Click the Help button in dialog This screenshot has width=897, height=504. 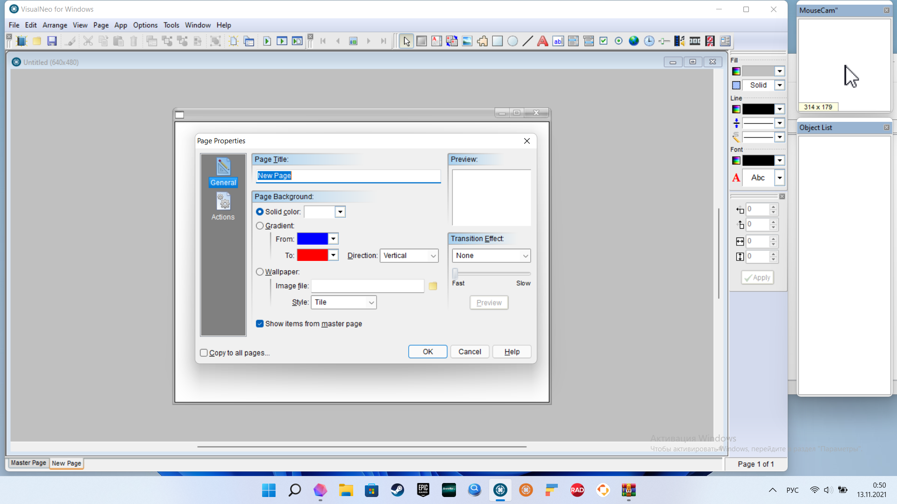tap(512, 352)
